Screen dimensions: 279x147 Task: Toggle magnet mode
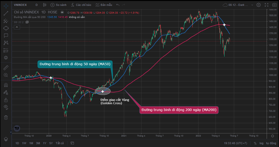(x=6, y=85)
